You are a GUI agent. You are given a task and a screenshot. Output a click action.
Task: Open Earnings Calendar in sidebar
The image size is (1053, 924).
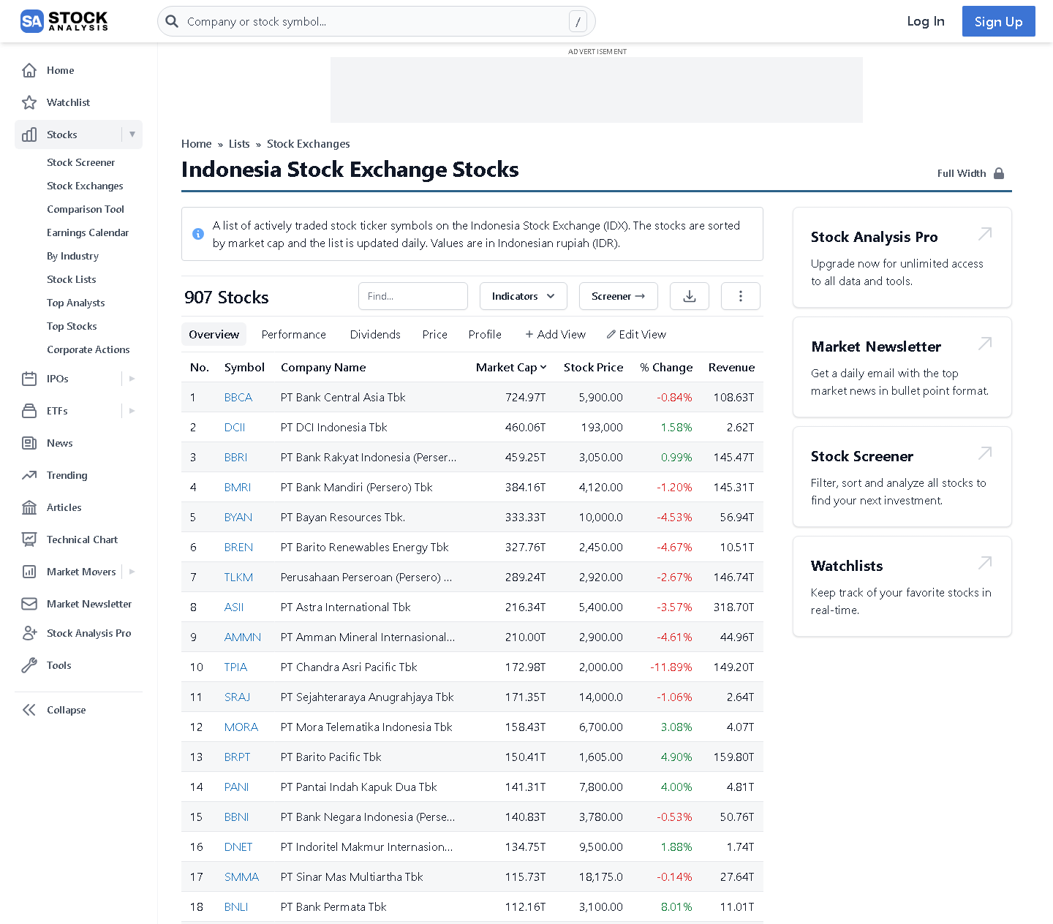click(x=88, y=232)
